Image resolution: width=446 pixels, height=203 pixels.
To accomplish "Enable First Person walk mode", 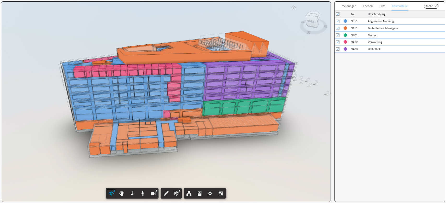I will tap(143, 194).
